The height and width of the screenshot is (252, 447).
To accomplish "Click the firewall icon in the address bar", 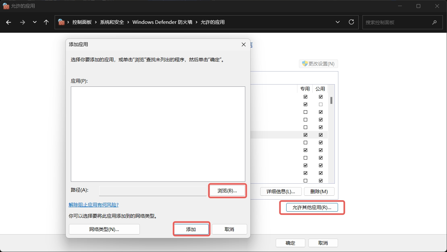I will [61, 22].
